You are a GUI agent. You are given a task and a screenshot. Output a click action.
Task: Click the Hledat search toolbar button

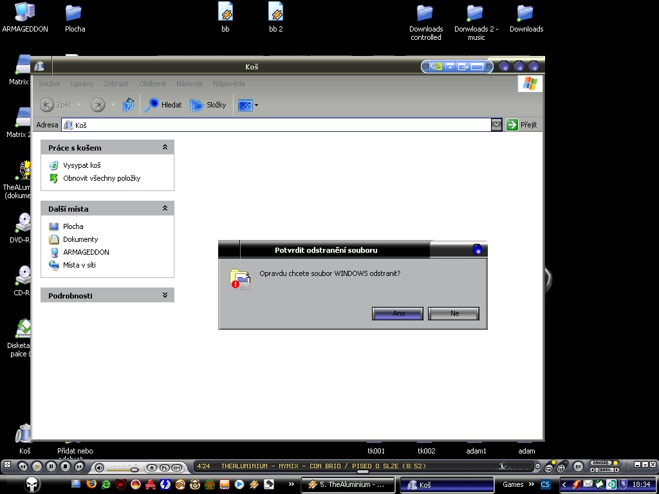click(163, 105)
